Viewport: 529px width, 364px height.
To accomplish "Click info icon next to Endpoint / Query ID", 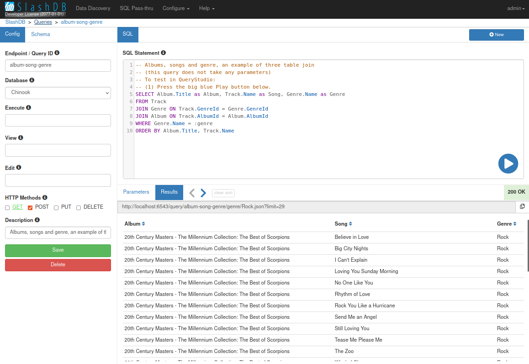I will click(x=57, y=53).
